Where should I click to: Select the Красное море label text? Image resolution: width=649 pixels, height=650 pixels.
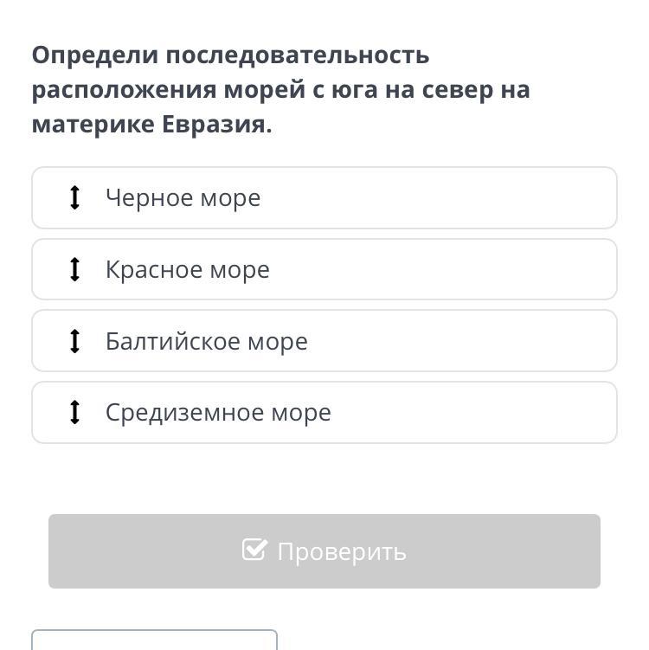coord(188,270)
